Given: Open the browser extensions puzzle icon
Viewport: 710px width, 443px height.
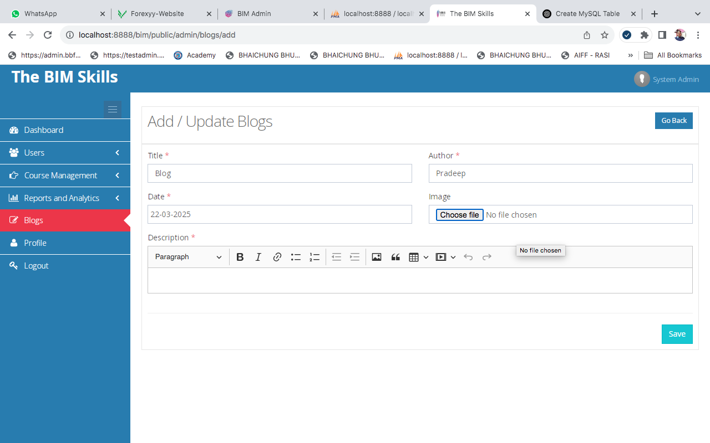Looking at the screenshot, I should tap(644, 35).
